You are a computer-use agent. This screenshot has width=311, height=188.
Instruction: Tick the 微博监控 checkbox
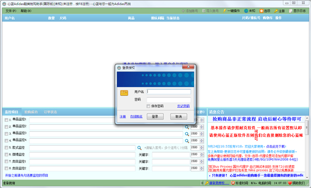point(6,154)
